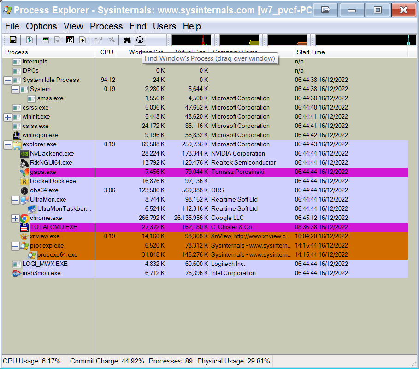
Task: Click the UltraMonTaskbar icon
Action: pos(32,209)
